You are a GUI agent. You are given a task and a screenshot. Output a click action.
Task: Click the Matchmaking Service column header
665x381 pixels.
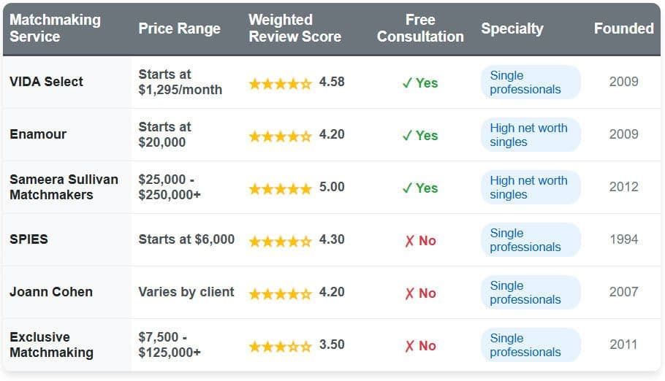[x=55, y=28]
